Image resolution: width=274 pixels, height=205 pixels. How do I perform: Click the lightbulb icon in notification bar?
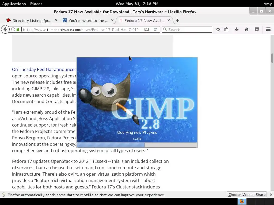point(4,195)
